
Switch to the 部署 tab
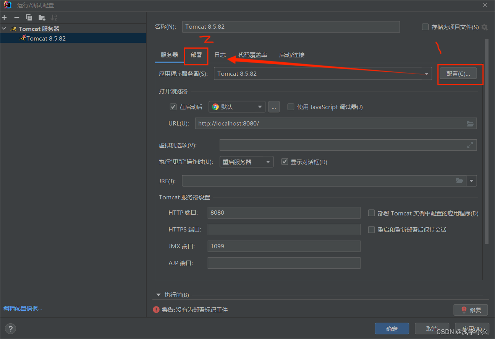coord(196,55)
